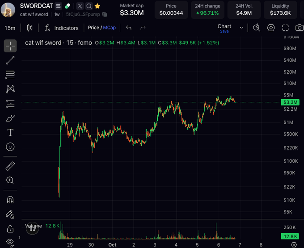304x248 pixels.
Task: Select the text annotation tool
Action: pyautogui.click(x=10, y=132)
